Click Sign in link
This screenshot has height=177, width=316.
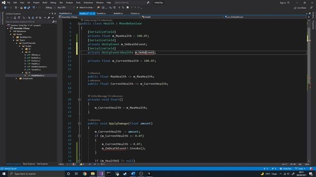(283, 2)
